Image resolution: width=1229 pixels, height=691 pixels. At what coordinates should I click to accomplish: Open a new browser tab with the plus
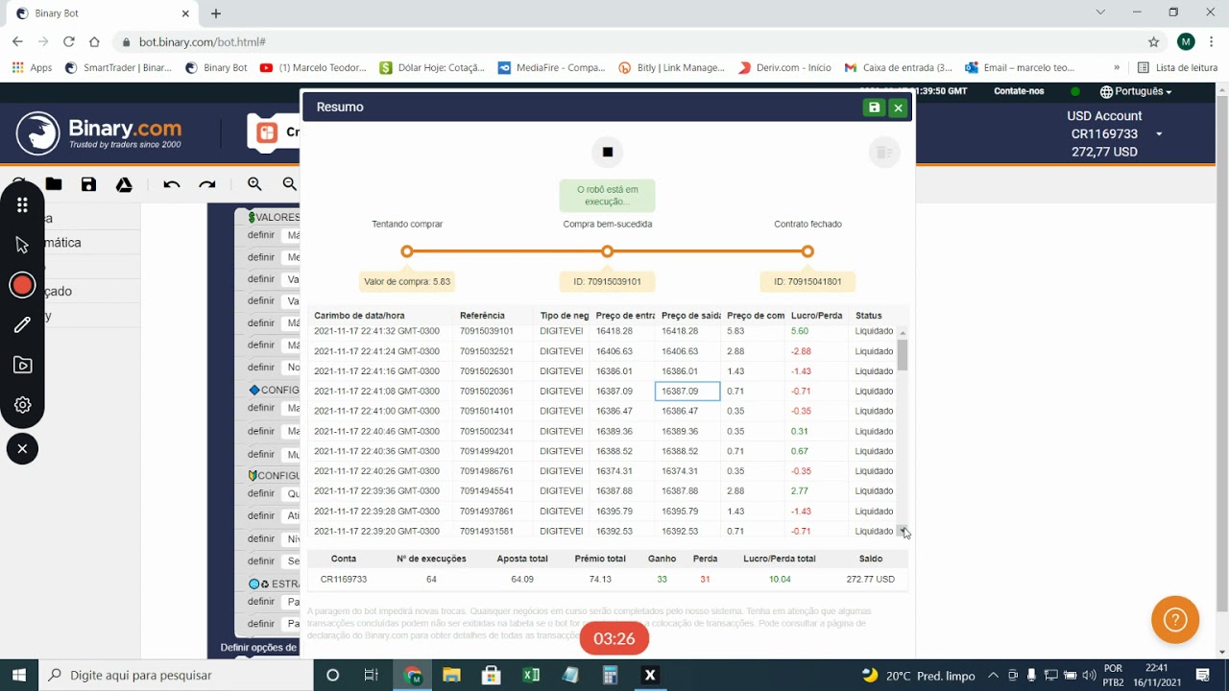[x=216, y=13]
